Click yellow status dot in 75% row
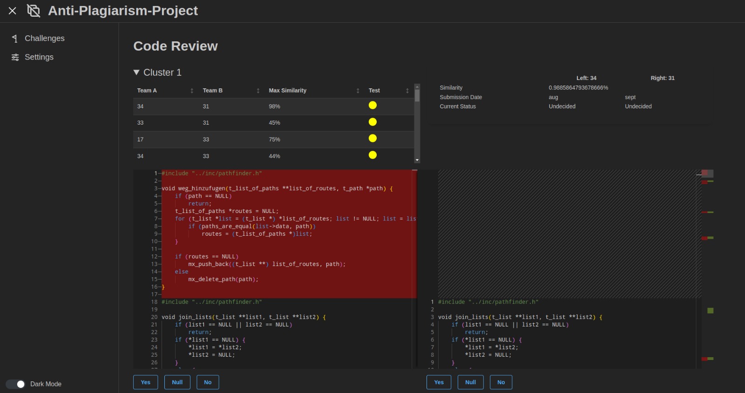 pos(372,138)
